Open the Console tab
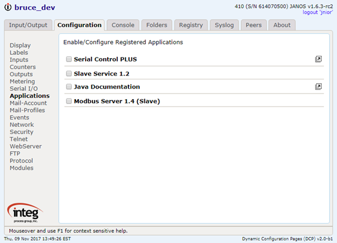Viewport: 337px width, 243px height. click(123, 25)
